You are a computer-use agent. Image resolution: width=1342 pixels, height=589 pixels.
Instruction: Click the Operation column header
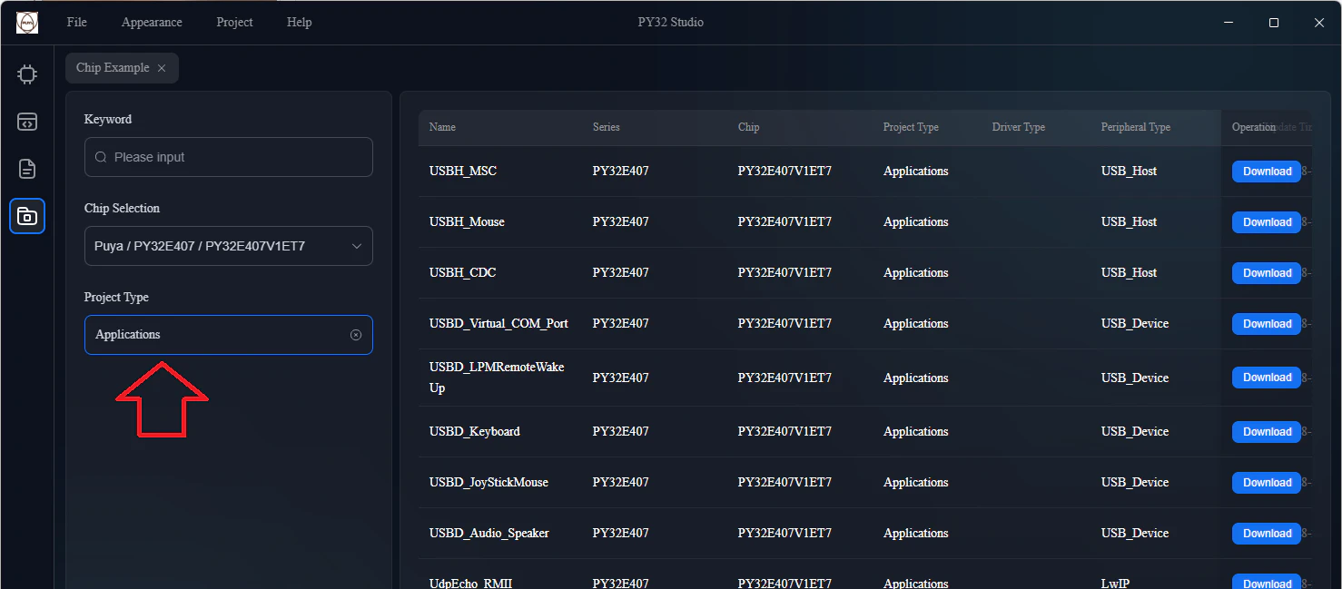[x=1254, y=127]
